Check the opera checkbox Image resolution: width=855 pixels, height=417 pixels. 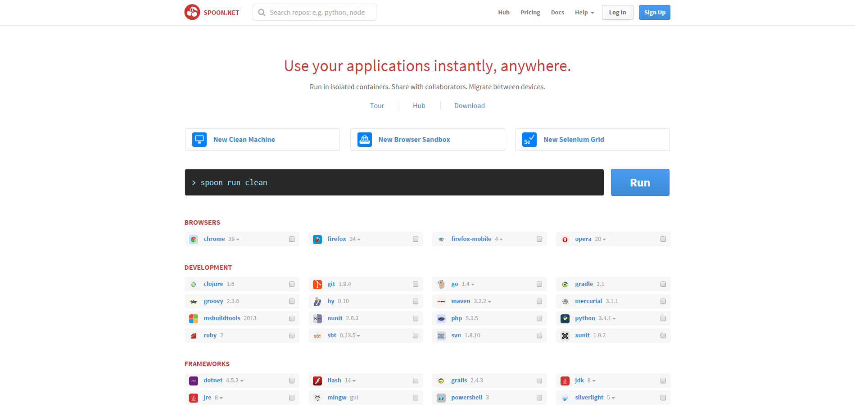coord(663,239)
